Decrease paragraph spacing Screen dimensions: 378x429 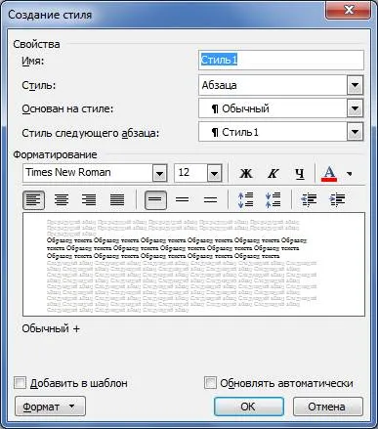click(273, 199)
